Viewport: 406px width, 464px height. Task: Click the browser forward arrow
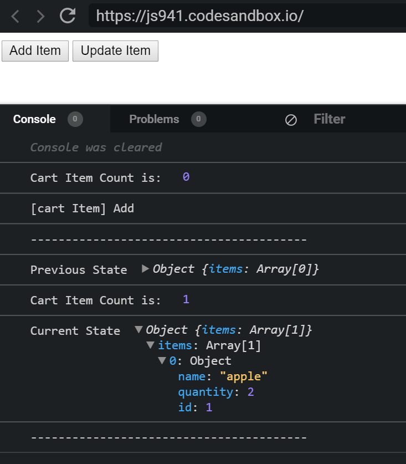tap(40, 17)
